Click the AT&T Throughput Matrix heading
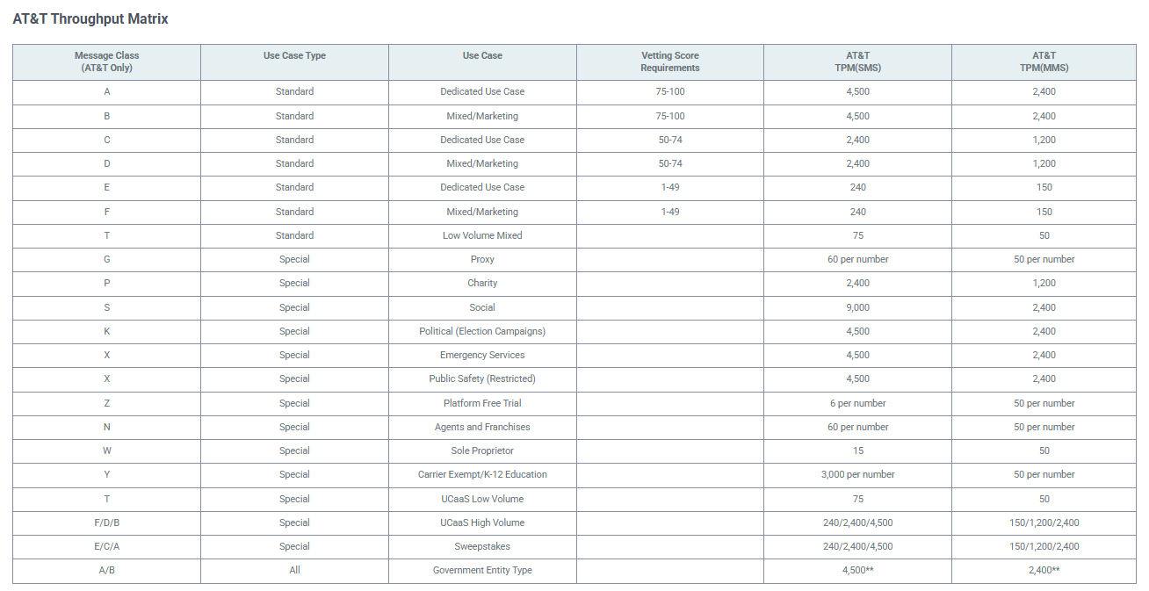Viewport: 1149px width, 591px height. pos(90,18)
